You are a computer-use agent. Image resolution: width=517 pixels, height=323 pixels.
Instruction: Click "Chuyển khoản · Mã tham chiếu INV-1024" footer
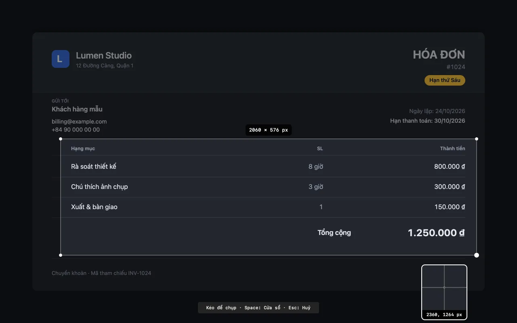(101, 273)
